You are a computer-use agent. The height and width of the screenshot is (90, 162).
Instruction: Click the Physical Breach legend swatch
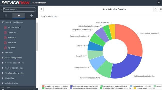pos(135,88)
